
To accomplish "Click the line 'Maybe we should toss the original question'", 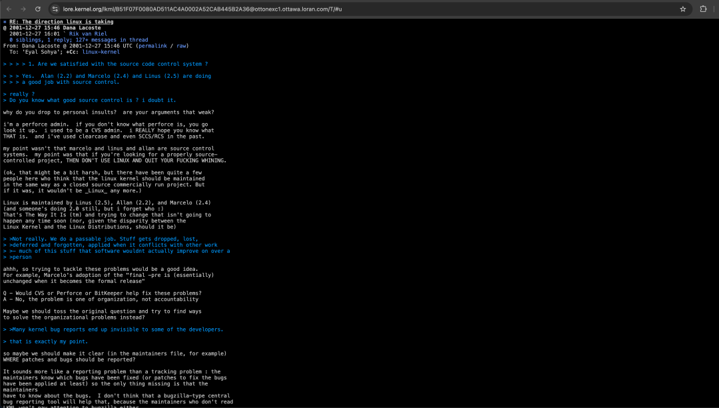I will point(103,311).
